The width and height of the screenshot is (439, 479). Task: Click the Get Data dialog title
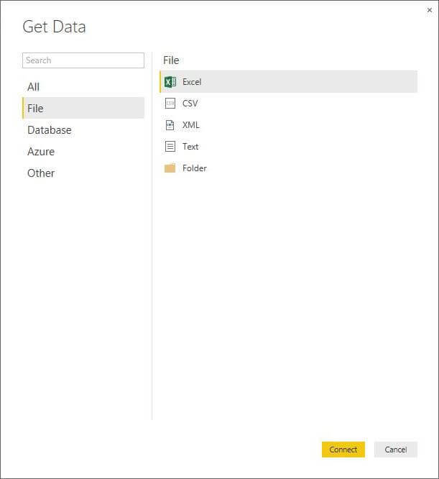tap(54, 27)
